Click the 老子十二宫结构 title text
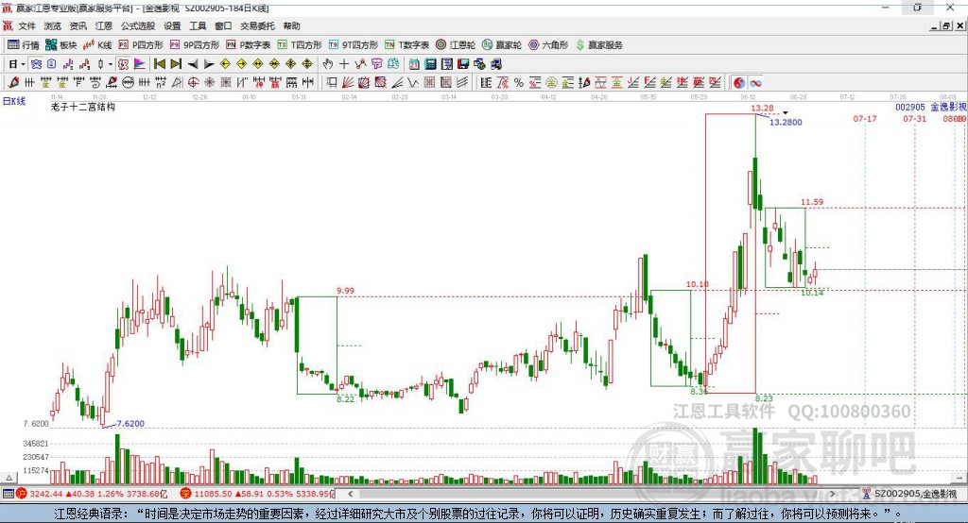The image size is (968, 523). (83, 107)
